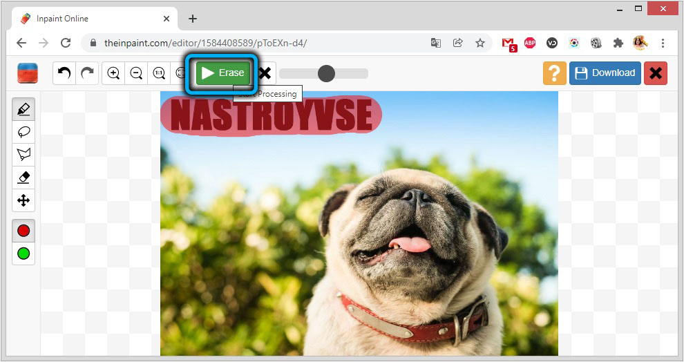This screenshot has width=684, height=362.
Task: Select the Marker tool
Action: point(23,108)
